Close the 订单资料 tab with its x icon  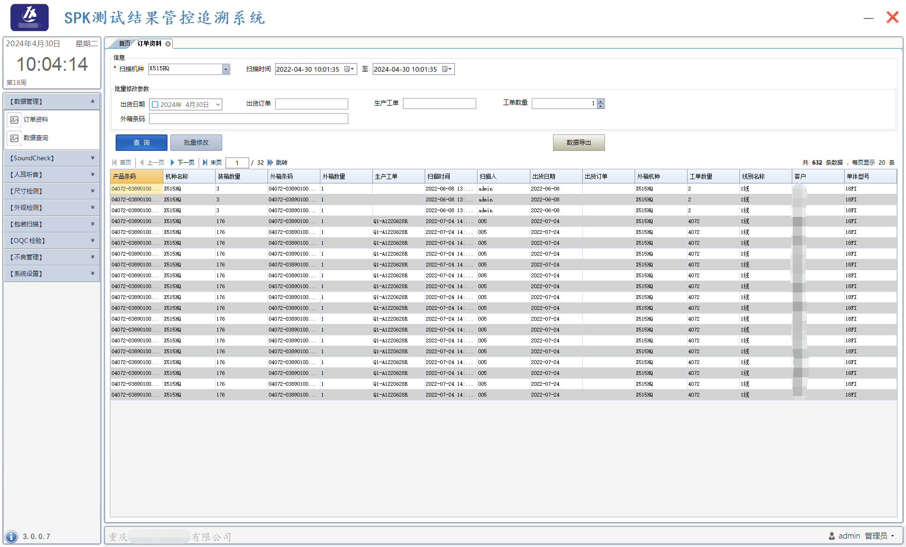pyautogui.click(x=168, y=44)
